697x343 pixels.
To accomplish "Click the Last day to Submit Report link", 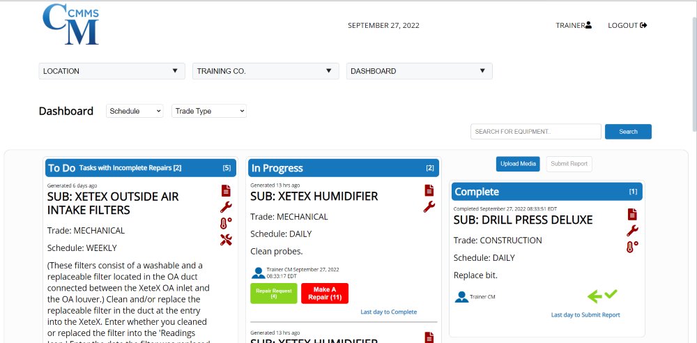I will [x=585, y=315].
